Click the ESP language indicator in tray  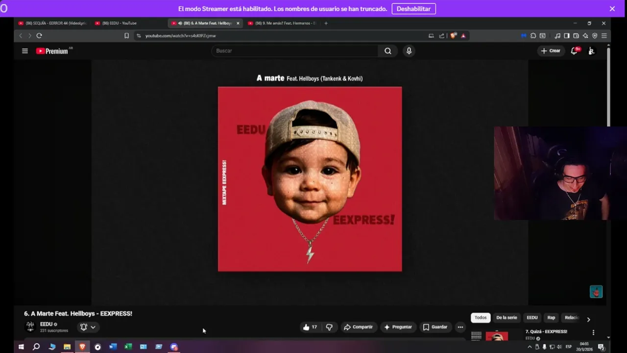click(569, 347)
